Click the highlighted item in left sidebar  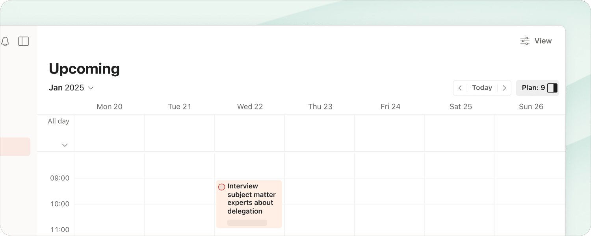coord(15,147)
